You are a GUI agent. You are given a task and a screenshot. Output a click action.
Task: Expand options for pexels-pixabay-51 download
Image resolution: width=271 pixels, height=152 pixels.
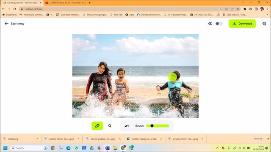[x=120, y=139]
